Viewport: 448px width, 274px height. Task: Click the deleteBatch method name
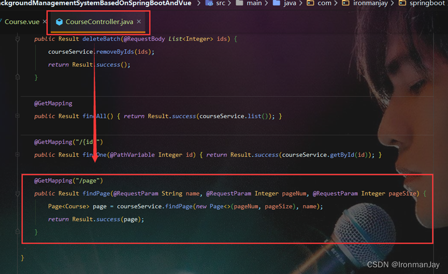tap(102, 39)
